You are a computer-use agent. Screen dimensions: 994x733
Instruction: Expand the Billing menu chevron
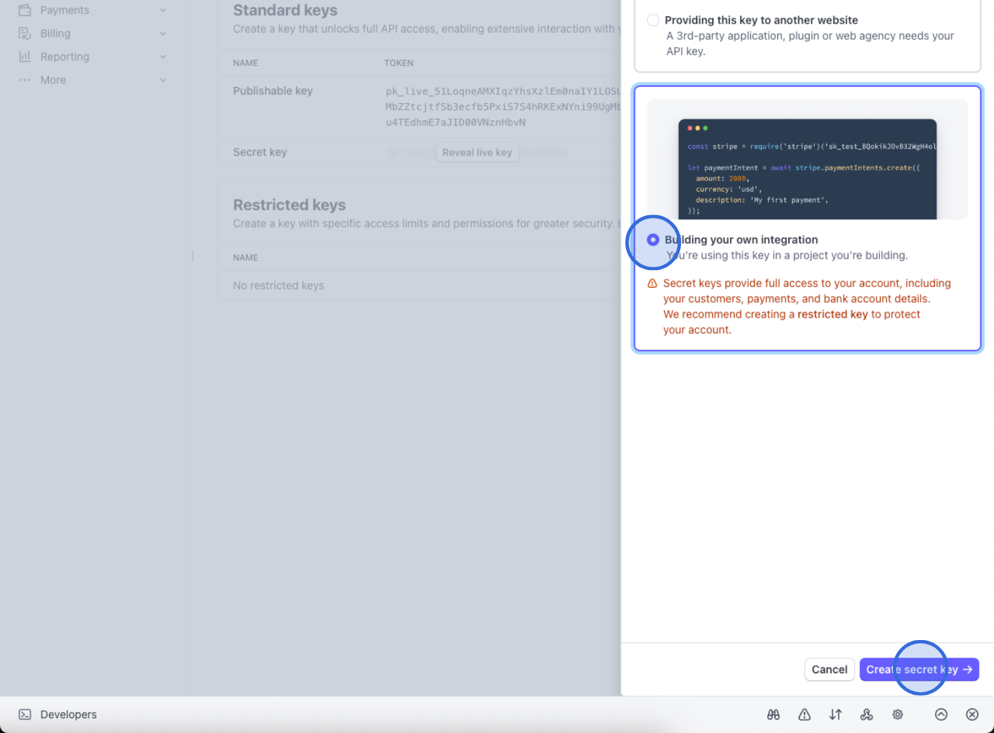163,33
